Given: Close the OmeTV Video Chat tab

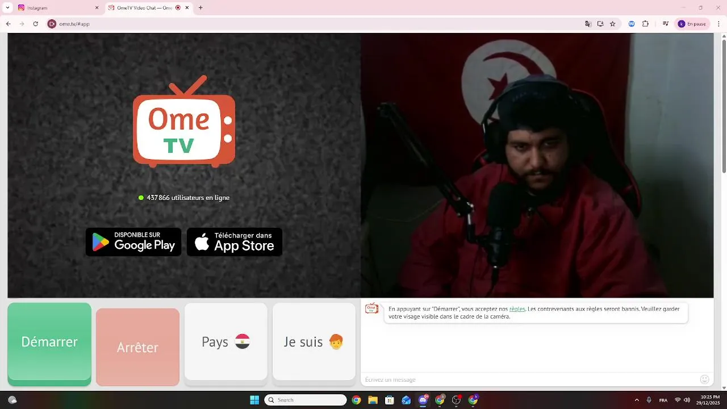Looking at the screenshot, I should [187, 8].
